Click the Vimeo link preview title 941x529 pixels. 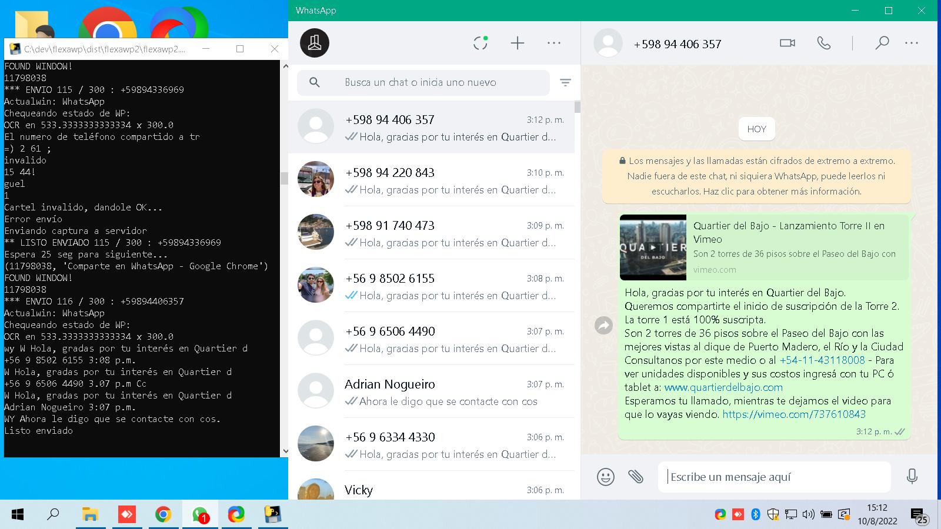pyautogui.click(x=789, y=232)
